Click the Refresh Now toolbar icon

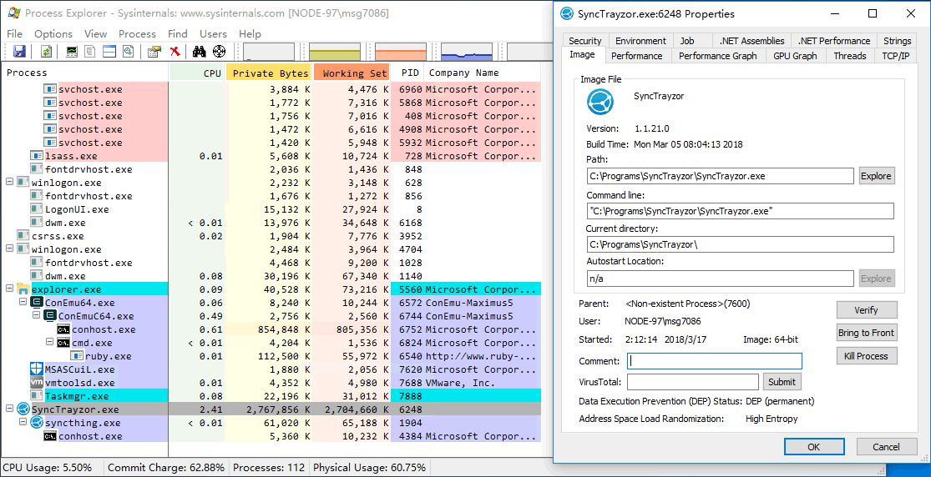46,52
